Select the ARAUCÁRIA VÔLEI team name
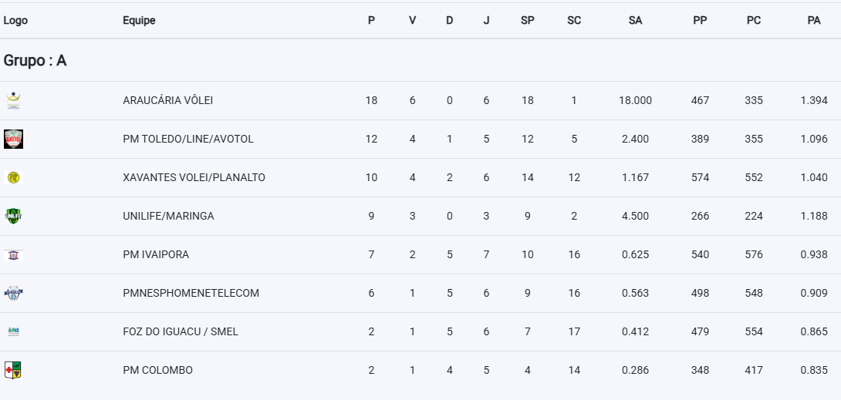This screenshot has width=841, height=400. coord(168,101)
